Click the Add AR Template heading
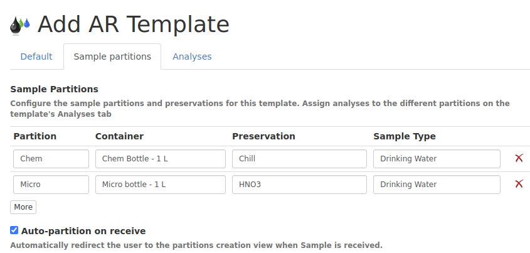530x253 pixels. pos(133,24)
